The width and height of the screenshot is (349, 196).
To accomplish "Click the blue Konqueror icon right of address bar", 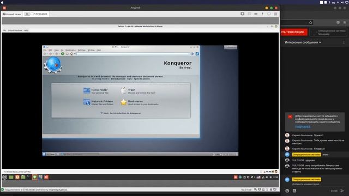I will [197, 54].
